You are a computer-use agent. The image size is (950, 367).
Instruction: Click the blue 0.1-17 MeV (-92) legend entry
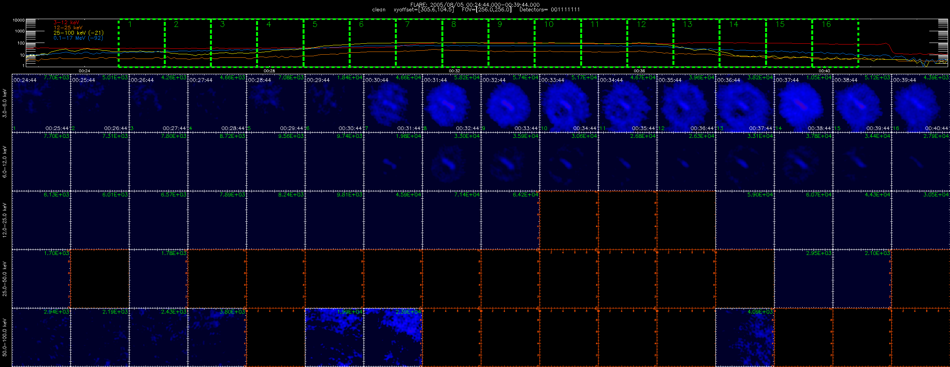tap(78, 38)
